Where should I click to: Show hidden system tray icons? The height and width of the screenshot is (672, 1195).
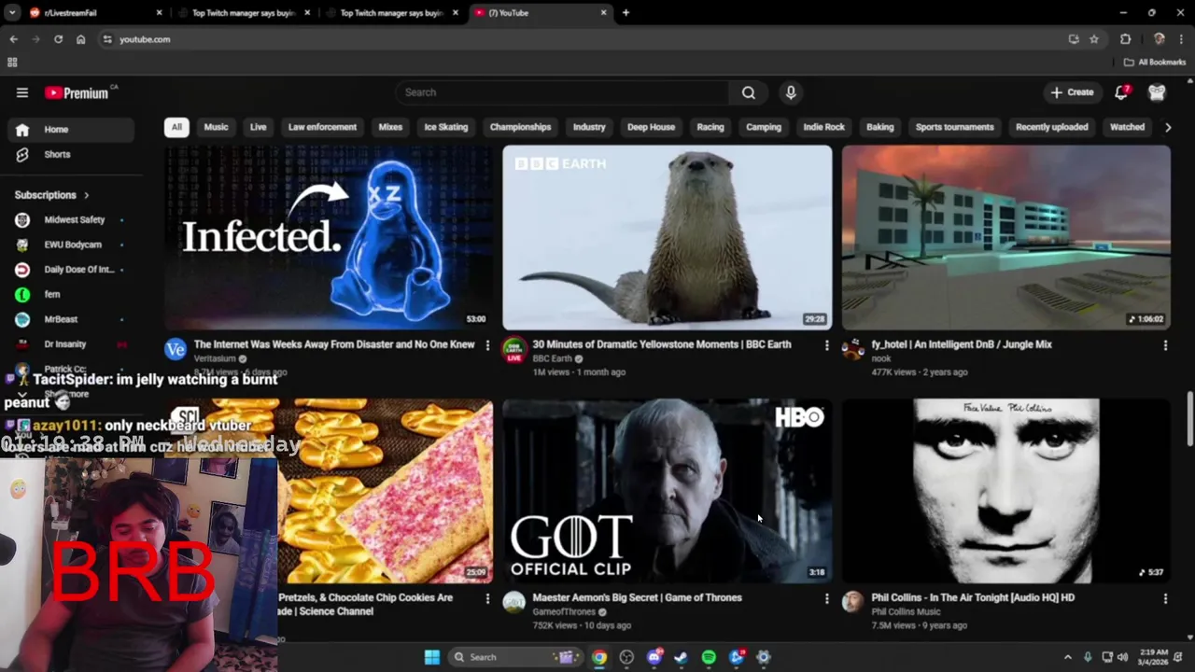pos(1068,657)
